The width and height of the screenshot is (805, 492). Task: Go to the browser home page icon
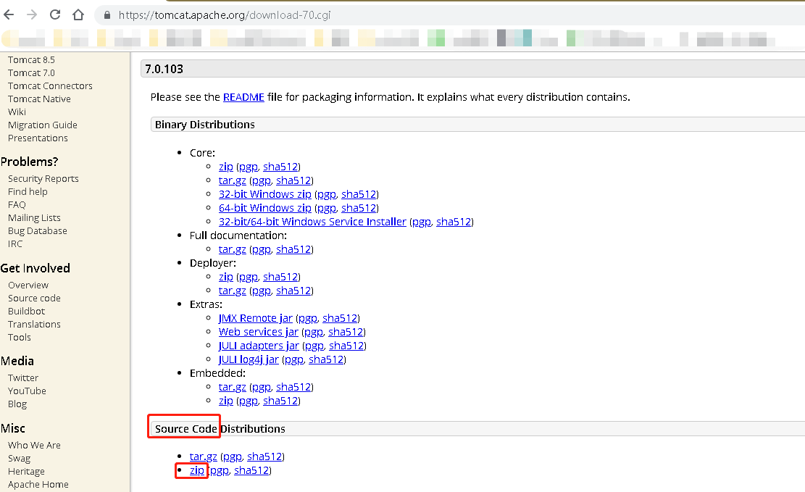coord(78,14)
